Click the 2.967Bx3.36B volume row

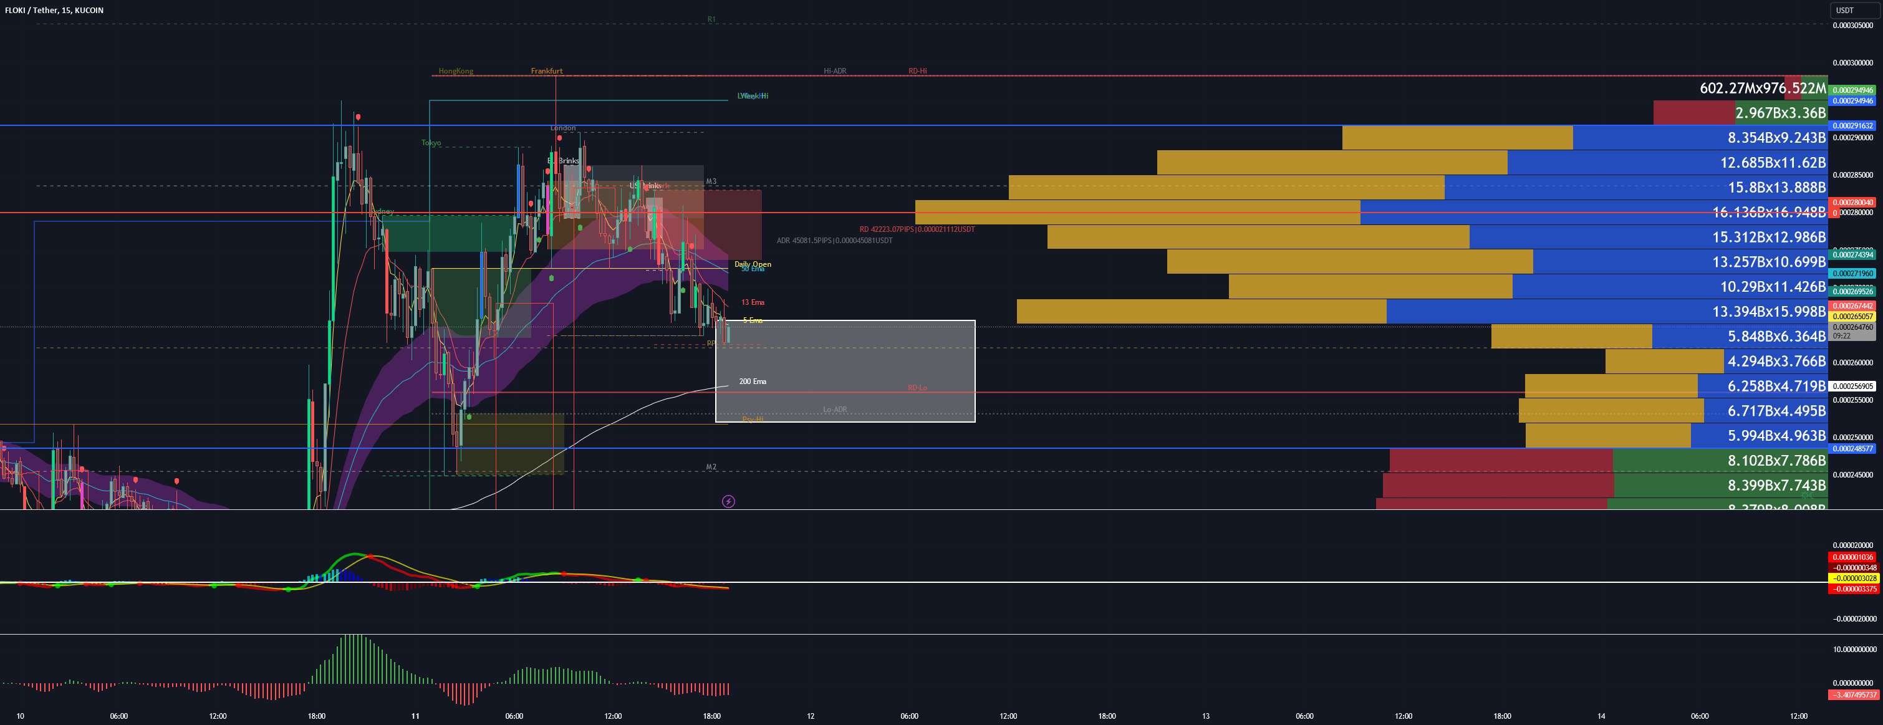(x=1740, y=113)
